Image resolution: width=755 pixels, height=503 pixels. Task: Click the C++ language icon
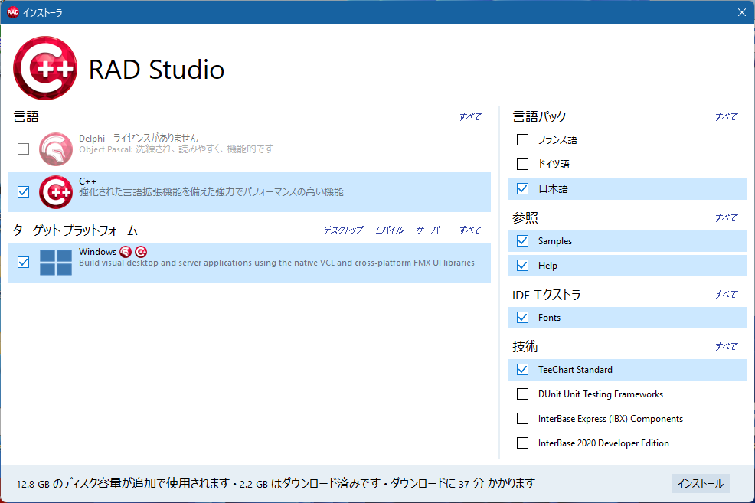[x=56, y=192]
